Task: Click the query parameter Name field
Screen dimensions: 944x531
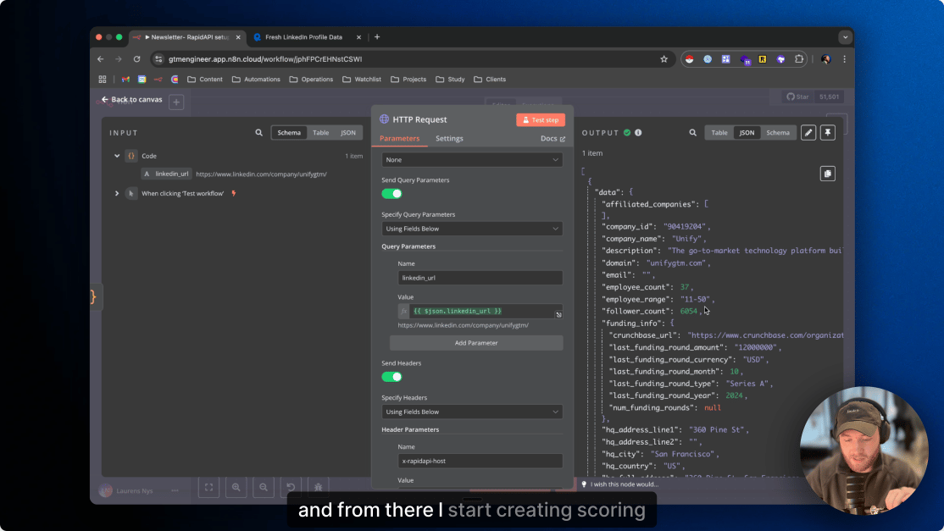Action: (x=480, y=278)
